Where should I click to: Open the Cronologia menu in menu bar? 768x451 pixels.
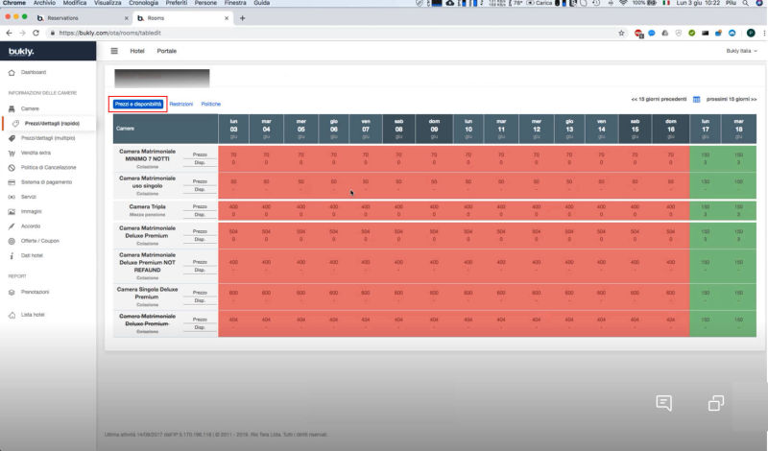pos(143,3)
